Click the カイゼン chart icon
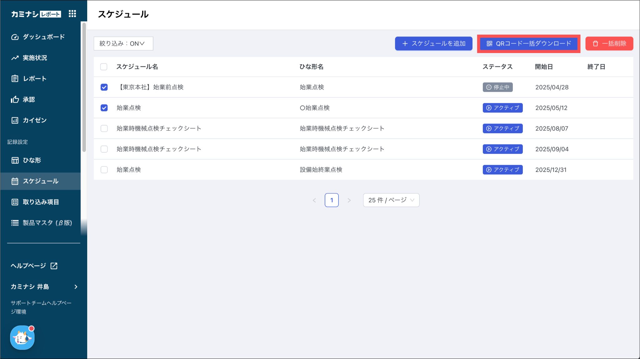 (x=15, y=120)
